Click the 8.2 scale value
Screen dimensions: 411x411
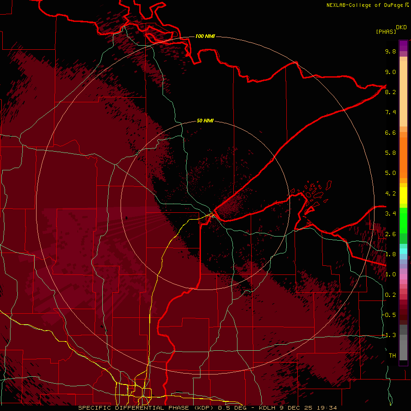[390, 92]
